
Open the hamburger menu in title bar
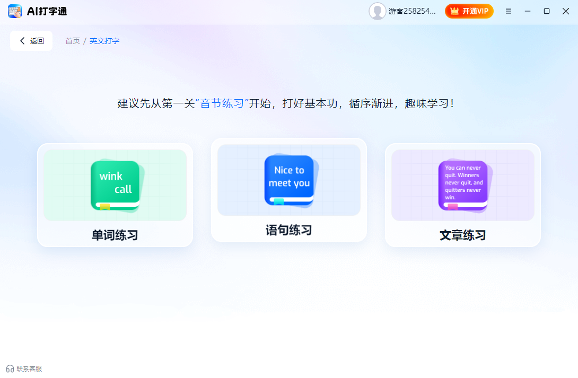click(x=509, y=11)
